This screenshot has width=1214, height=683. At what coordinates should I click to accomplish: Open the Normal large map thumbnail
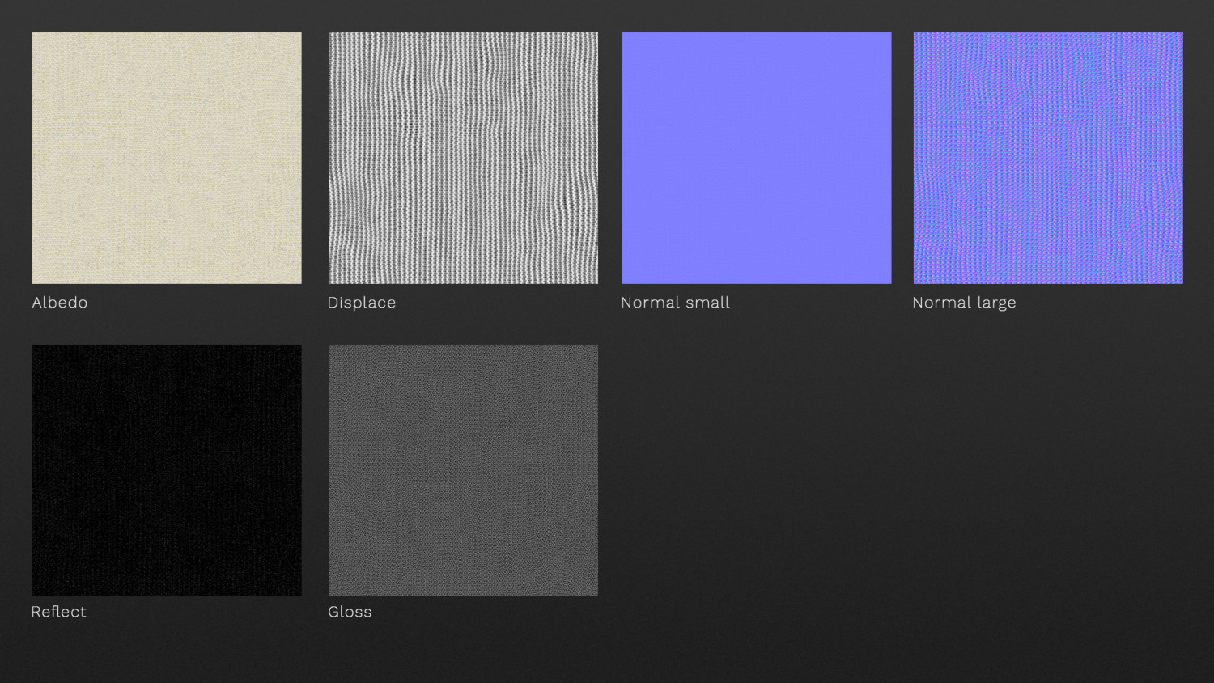tap(1048, 158)
